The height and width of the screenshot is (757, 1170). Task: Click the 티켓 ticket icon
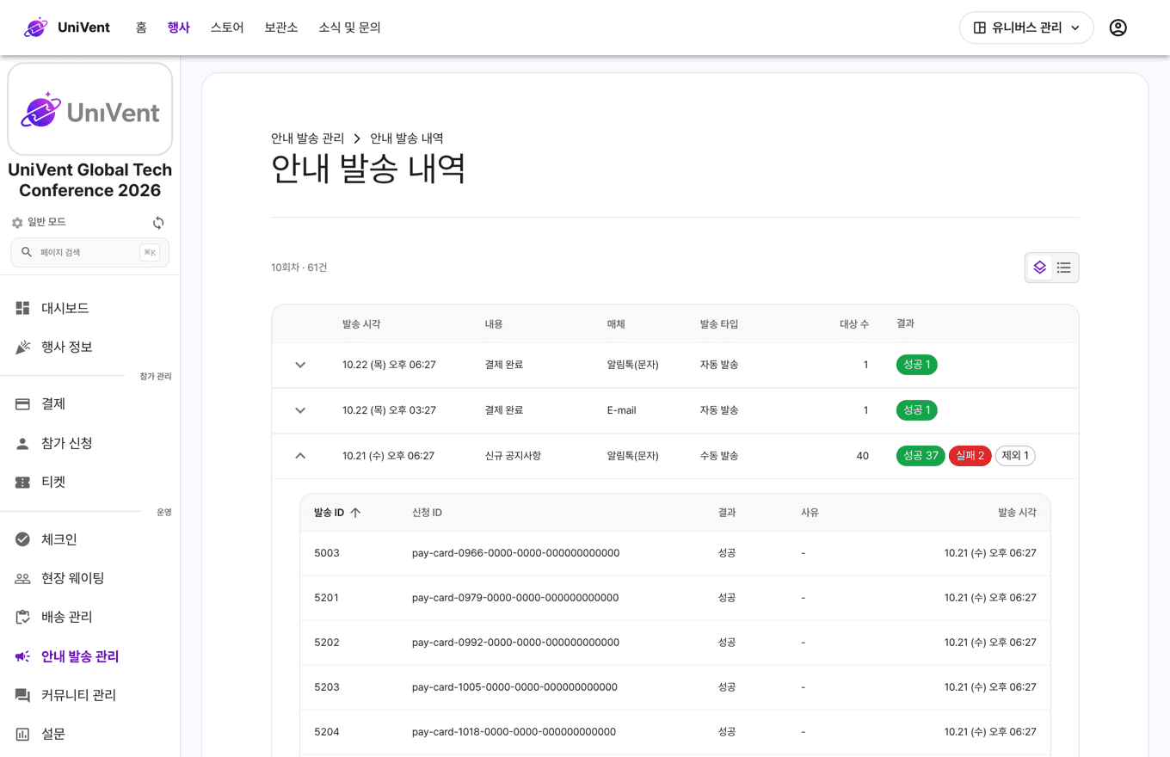[x=23, y=483]
